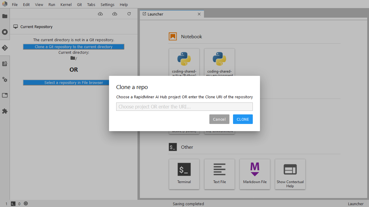Click the Git push cloud-upload icon
This screenshot has height=207, width=369.
tap(115, 14)
